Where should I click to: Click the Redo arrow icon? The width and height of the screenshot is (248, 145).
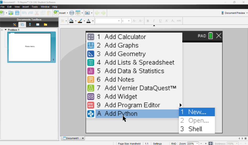coord(30,13)
